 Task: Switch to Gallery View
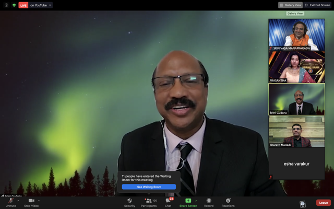(290, 5)
